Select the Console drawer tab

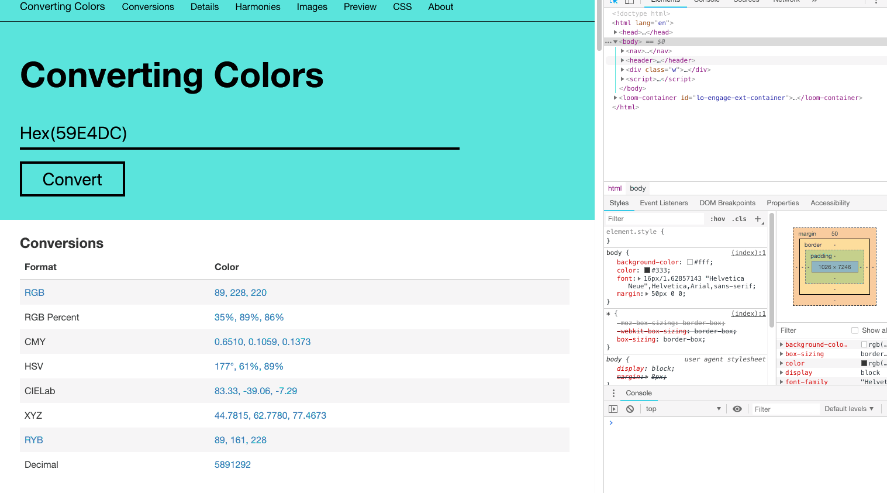point(638,393)
